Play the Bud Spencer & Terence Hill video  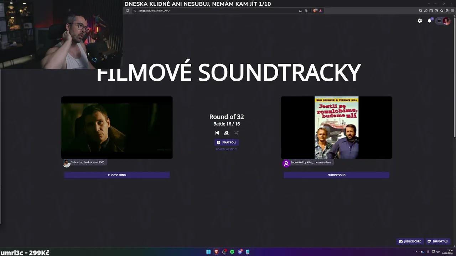(x=336, y=128)
